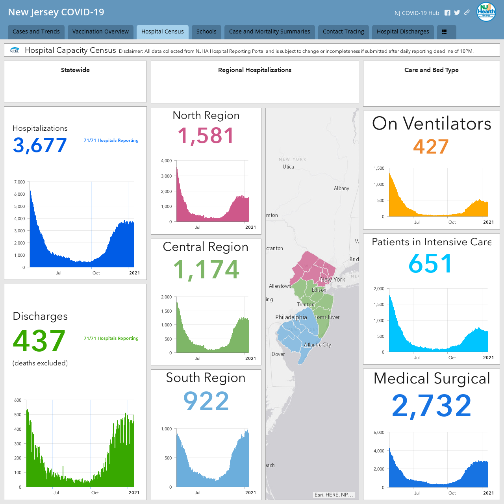
Task: Share dashboard via Twitter icon
Action: click(457, 13)
